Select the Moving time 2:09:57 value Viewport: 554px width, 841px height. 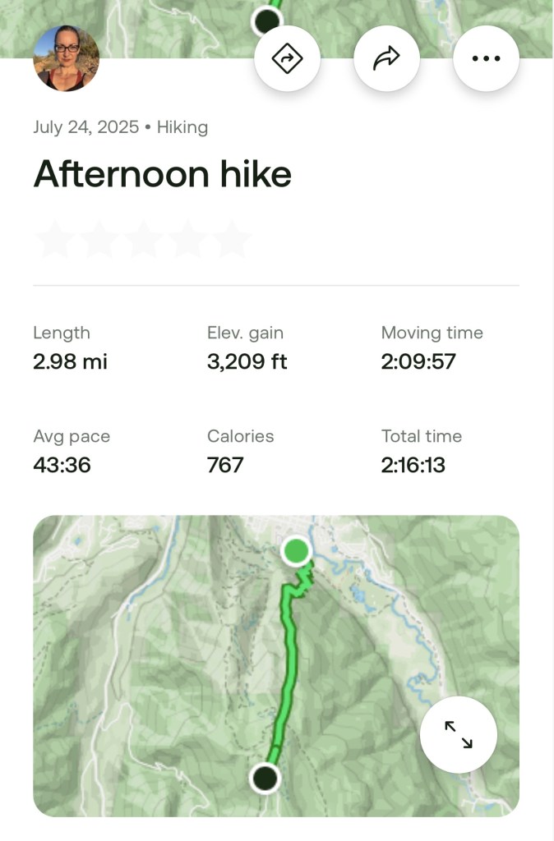click(418, 361)
